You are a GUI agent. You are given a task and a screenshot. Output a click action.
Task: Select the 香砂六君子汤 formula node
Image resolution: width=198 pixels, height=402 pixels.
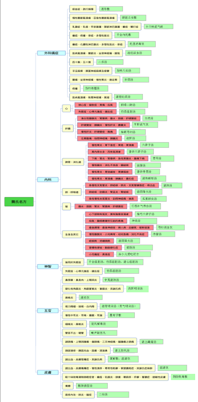point(140,152)
